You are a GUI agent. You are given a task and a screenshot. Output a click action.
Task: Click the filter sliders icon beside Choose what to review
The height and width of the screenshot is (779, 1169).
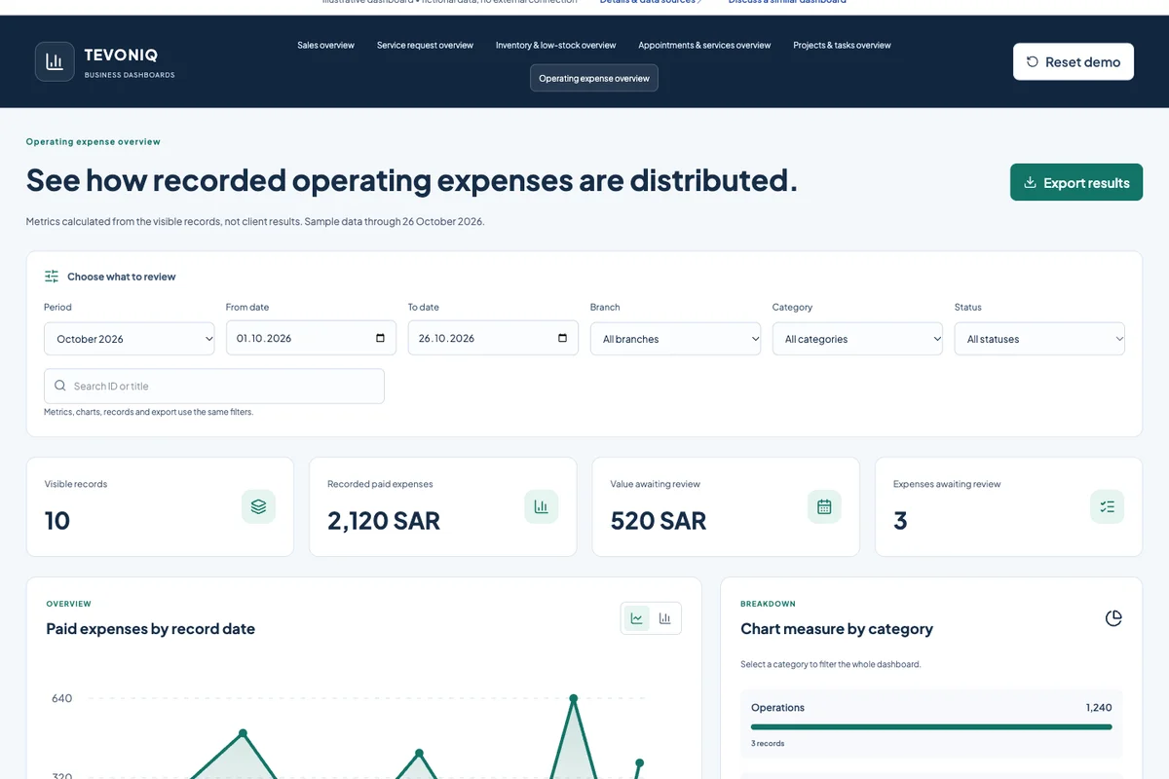[52, 277]
